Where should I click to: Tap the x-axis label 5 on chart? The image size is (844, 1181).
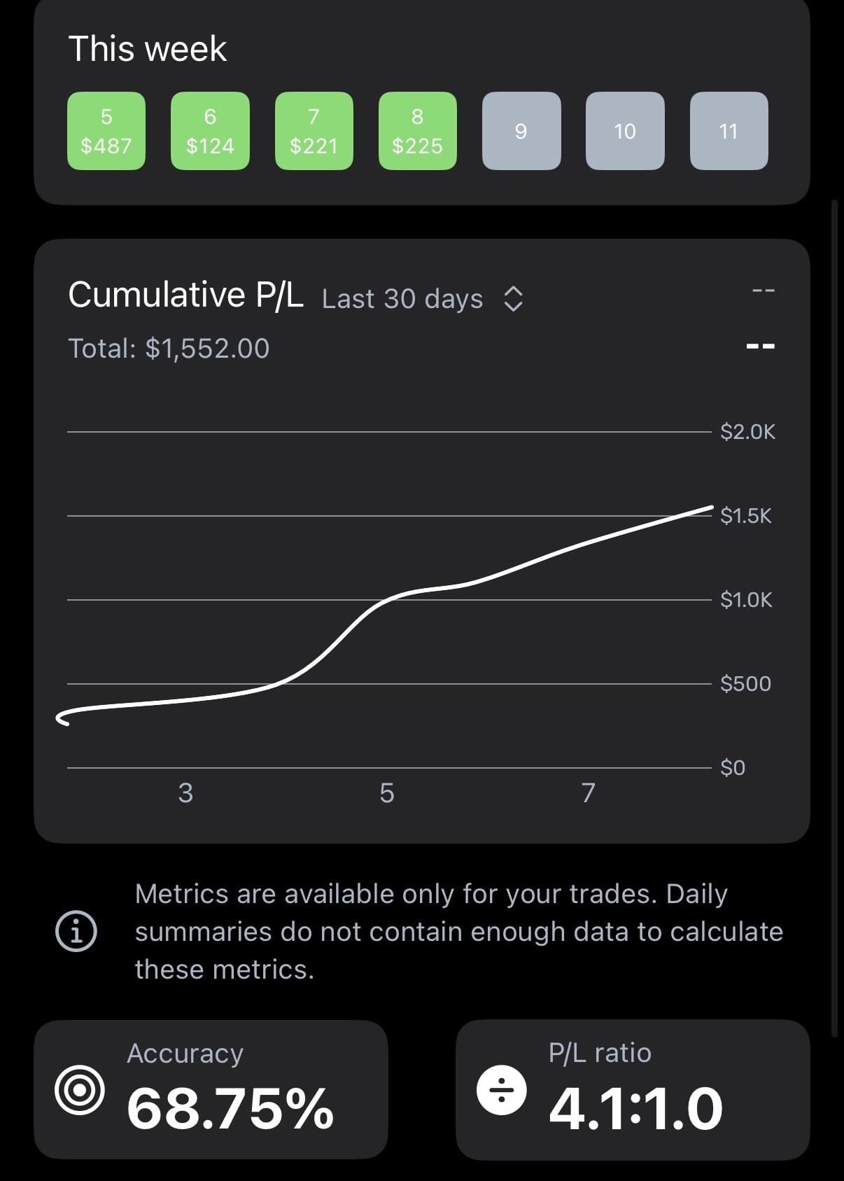(x=387, y=792)
